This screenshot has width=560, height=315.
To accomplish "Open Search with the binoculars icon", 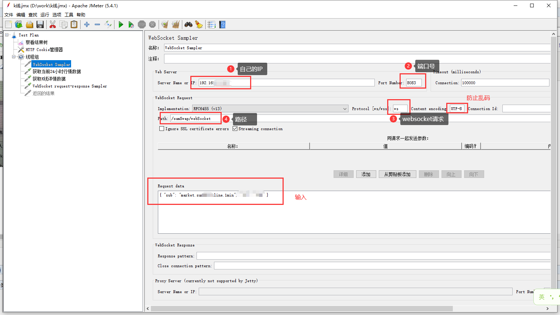I will coord(188,24).
